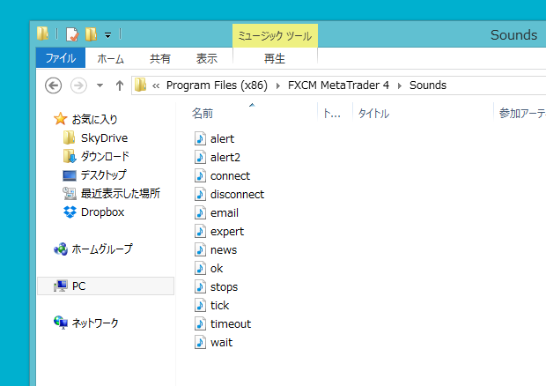
Task: Navigate to Program Files (x86) breadcrumb
Action: click(x=217, y=85)
